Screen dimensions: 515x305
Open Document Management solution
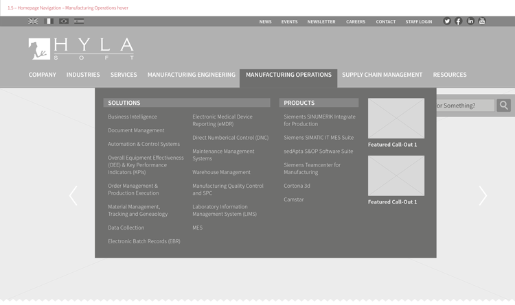point(136,130)
